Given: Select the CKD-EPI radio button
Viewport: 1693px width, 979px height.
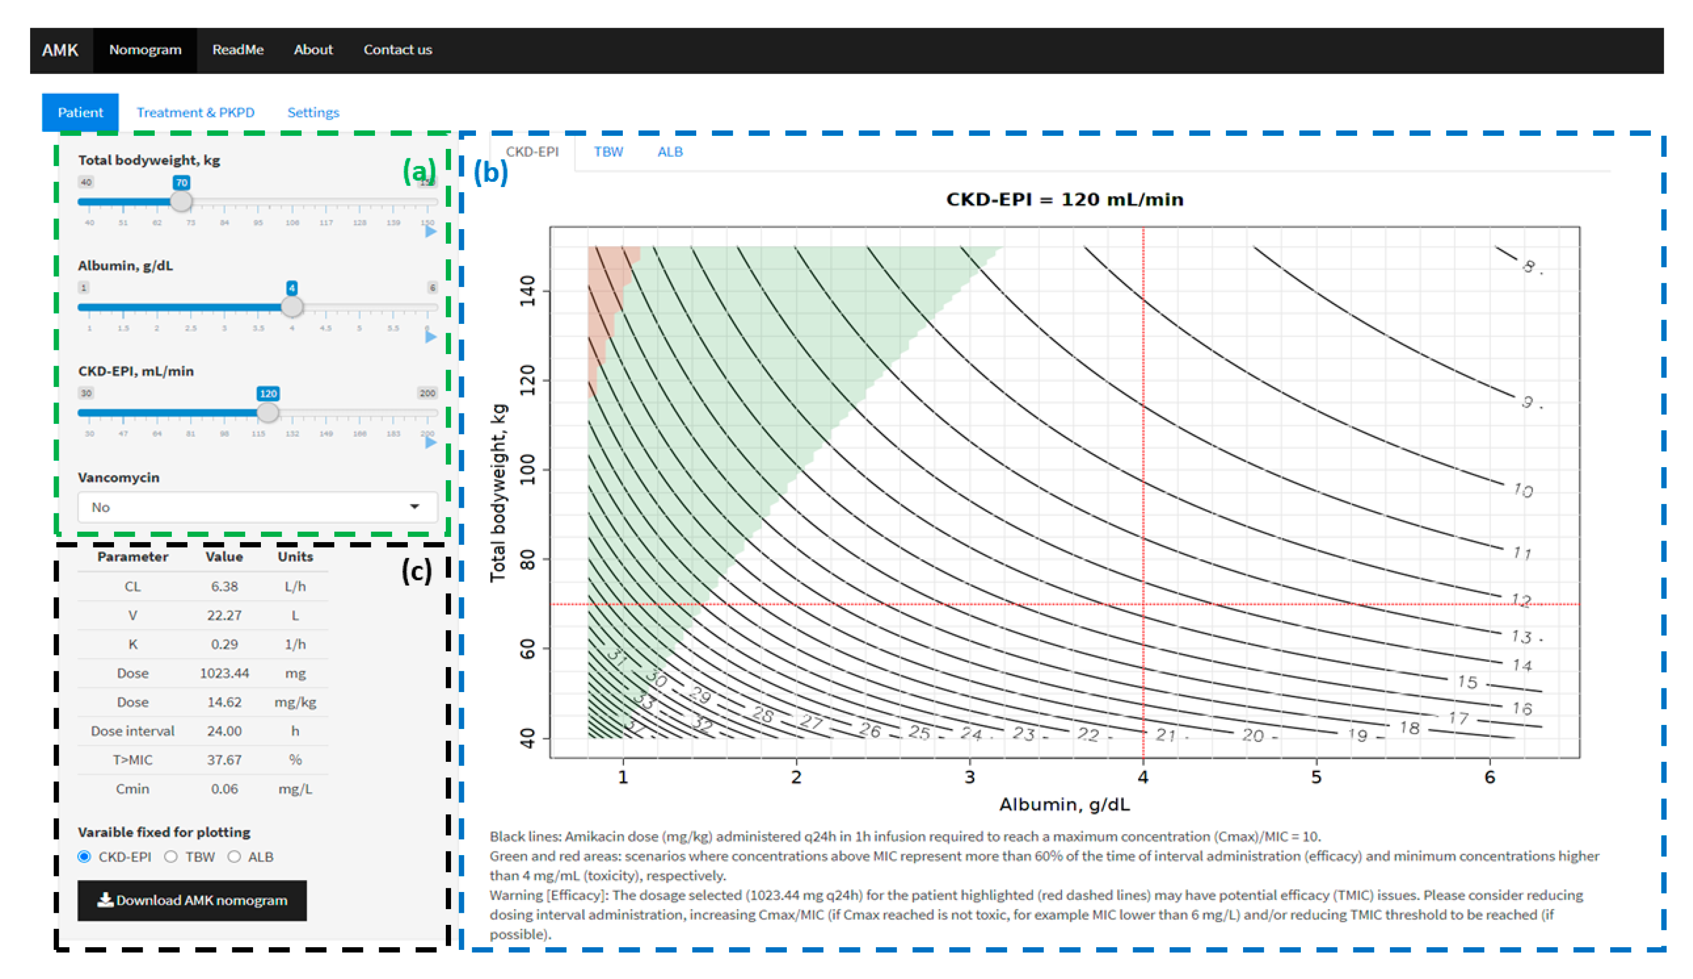Looking at the screenshot, I should [x=84, y=857].
